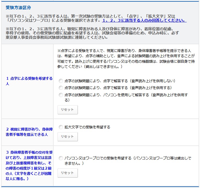This screenshot has width=200, height=188.
Task: Click リセット button in braille section
Action: [x=67, y=110]
